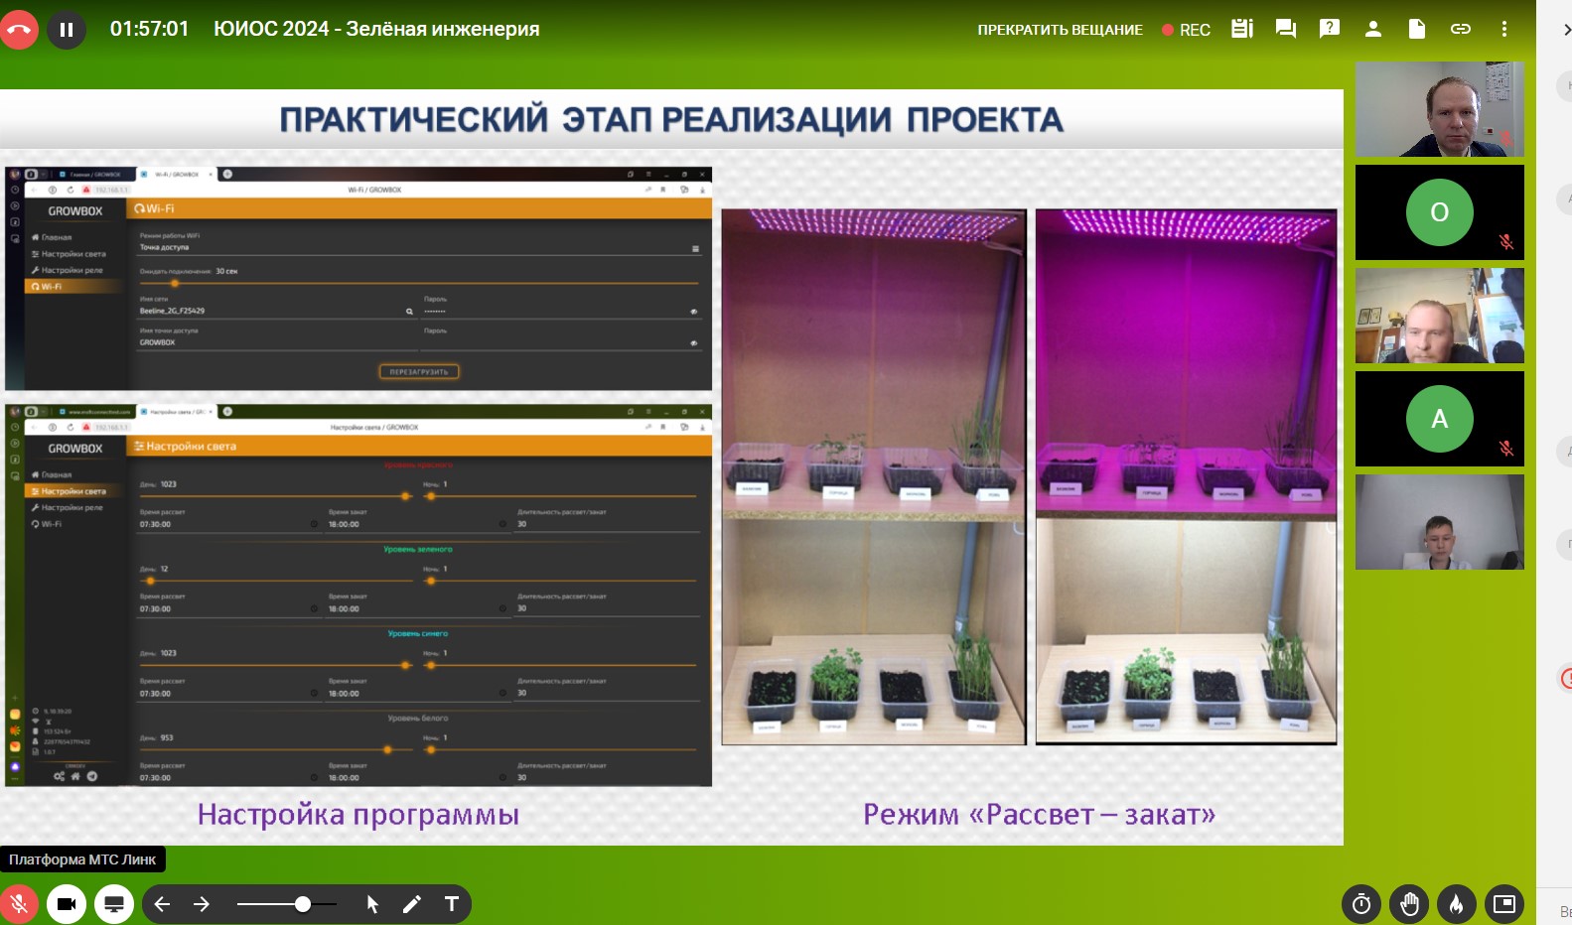1572x925 pixels.
Task: Go to previous slide with left arrow
Action: pos(162,904)
